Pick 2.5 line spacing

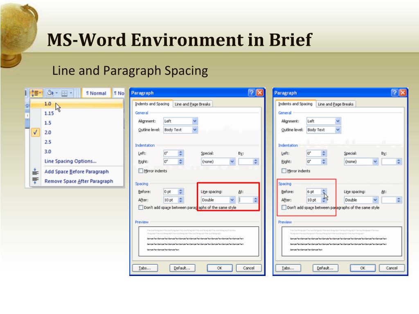pos(77,142)
